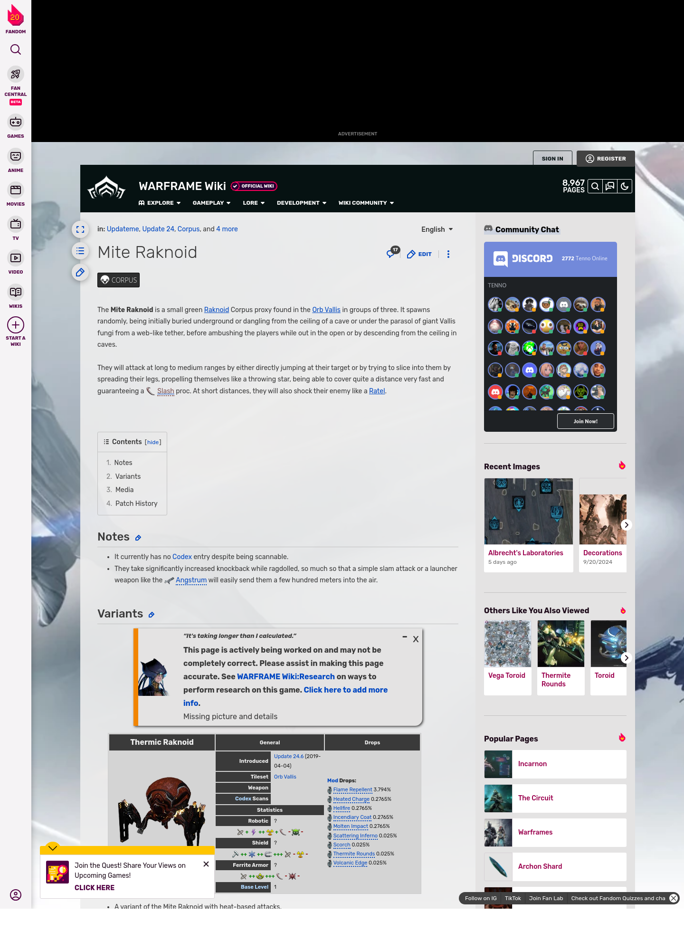Next arrow in Others Also Viewed carousel
This screenshot has width=684, height=950.
[x=627, y=658]
